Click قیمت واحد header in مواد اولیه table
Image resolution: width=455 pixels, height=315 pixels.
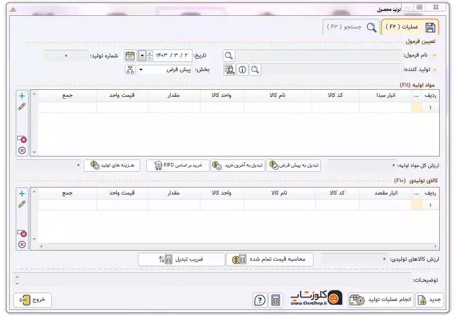coord(122,95)
